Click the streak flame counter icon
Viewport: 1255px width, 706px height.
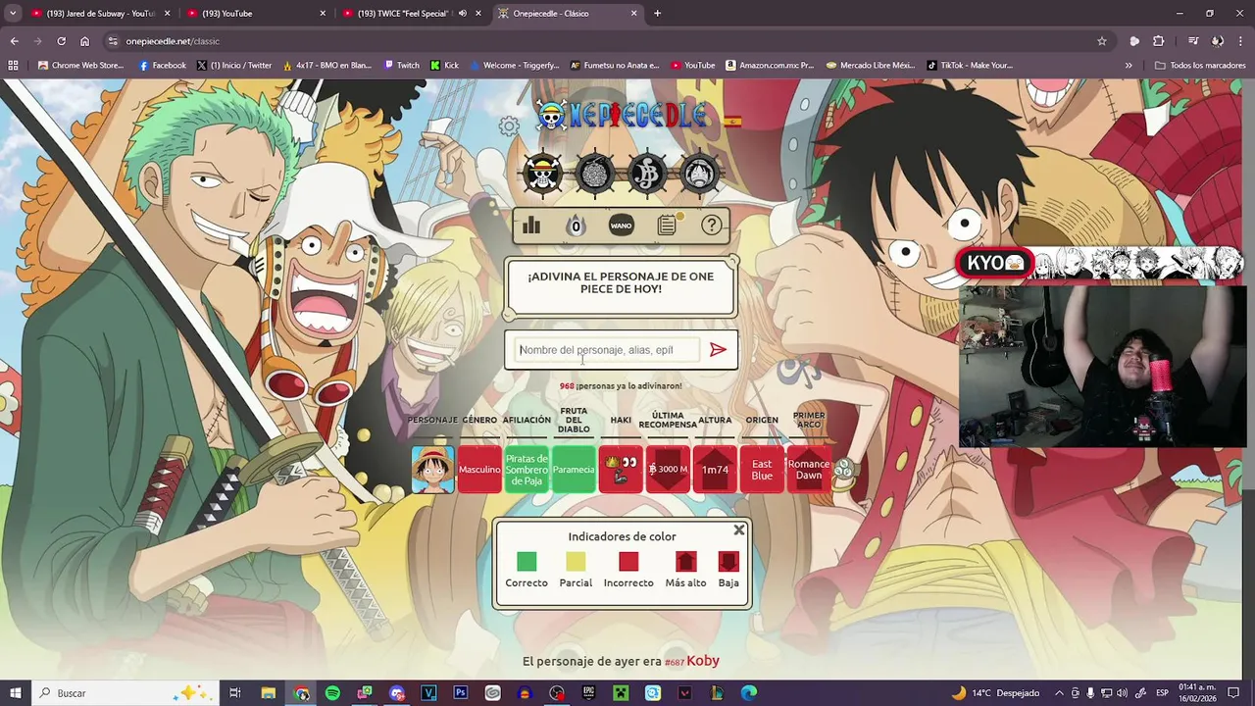pos(576,226)
